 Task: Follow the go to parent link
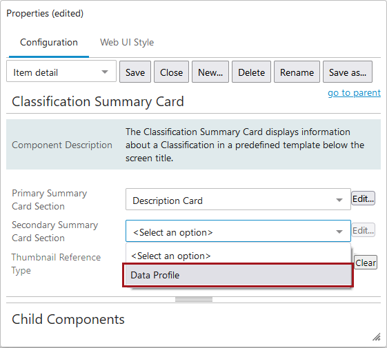(354, 93)
